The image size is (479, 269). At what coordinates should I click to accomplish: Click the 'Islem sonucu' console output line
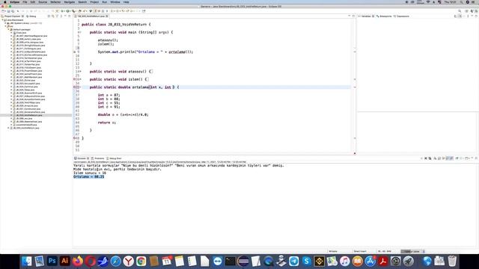90,173
